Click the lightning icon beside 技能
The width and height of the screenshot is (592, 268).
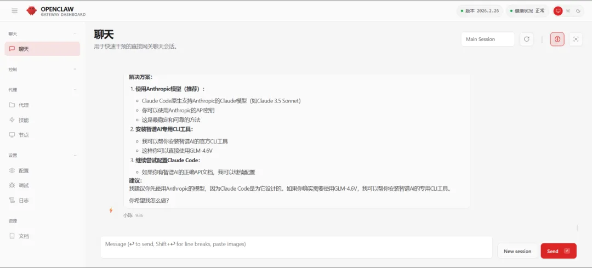pyautogui.click(x=12, y=120)
